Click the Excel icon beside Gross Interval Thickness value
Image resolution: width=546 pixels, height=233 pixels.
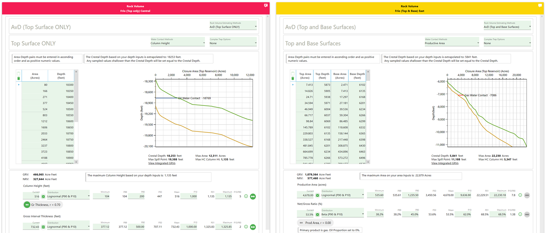[x=43, y=227]
